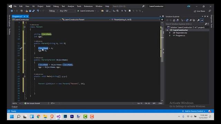Collapse the Parent(string A, int B) constructor block
Screen dimensions: 221x124
pos(25,43)
